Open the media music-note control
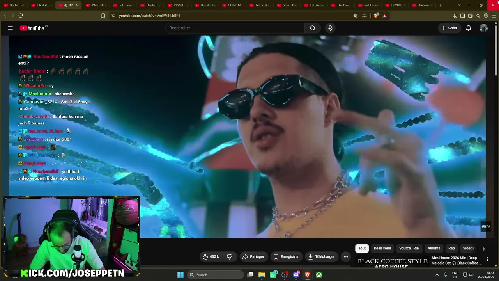 click(x=455, y=16)
